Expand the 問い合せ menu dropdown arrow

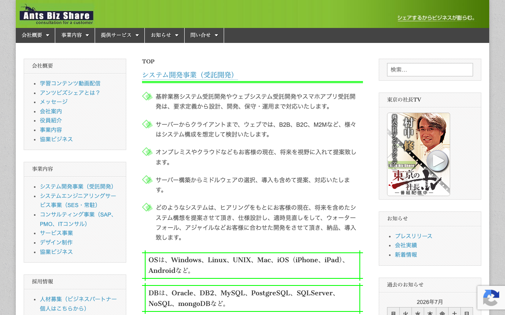click(216, 35)
